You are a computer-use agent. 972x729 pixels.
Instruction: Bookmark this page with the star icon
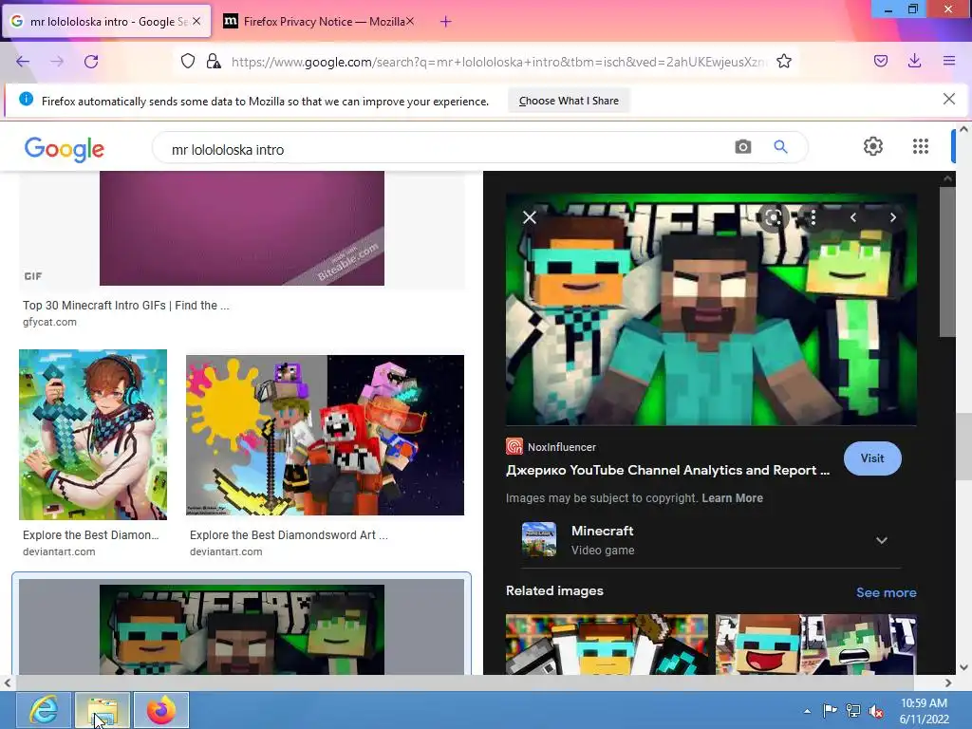784,61
